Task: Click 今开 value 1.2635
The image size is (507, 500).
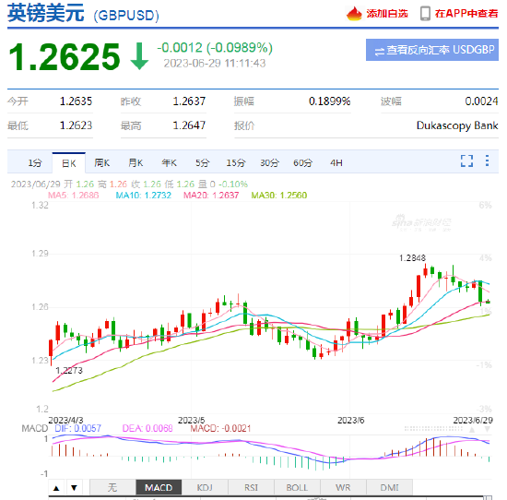Action: coord(76,101)
